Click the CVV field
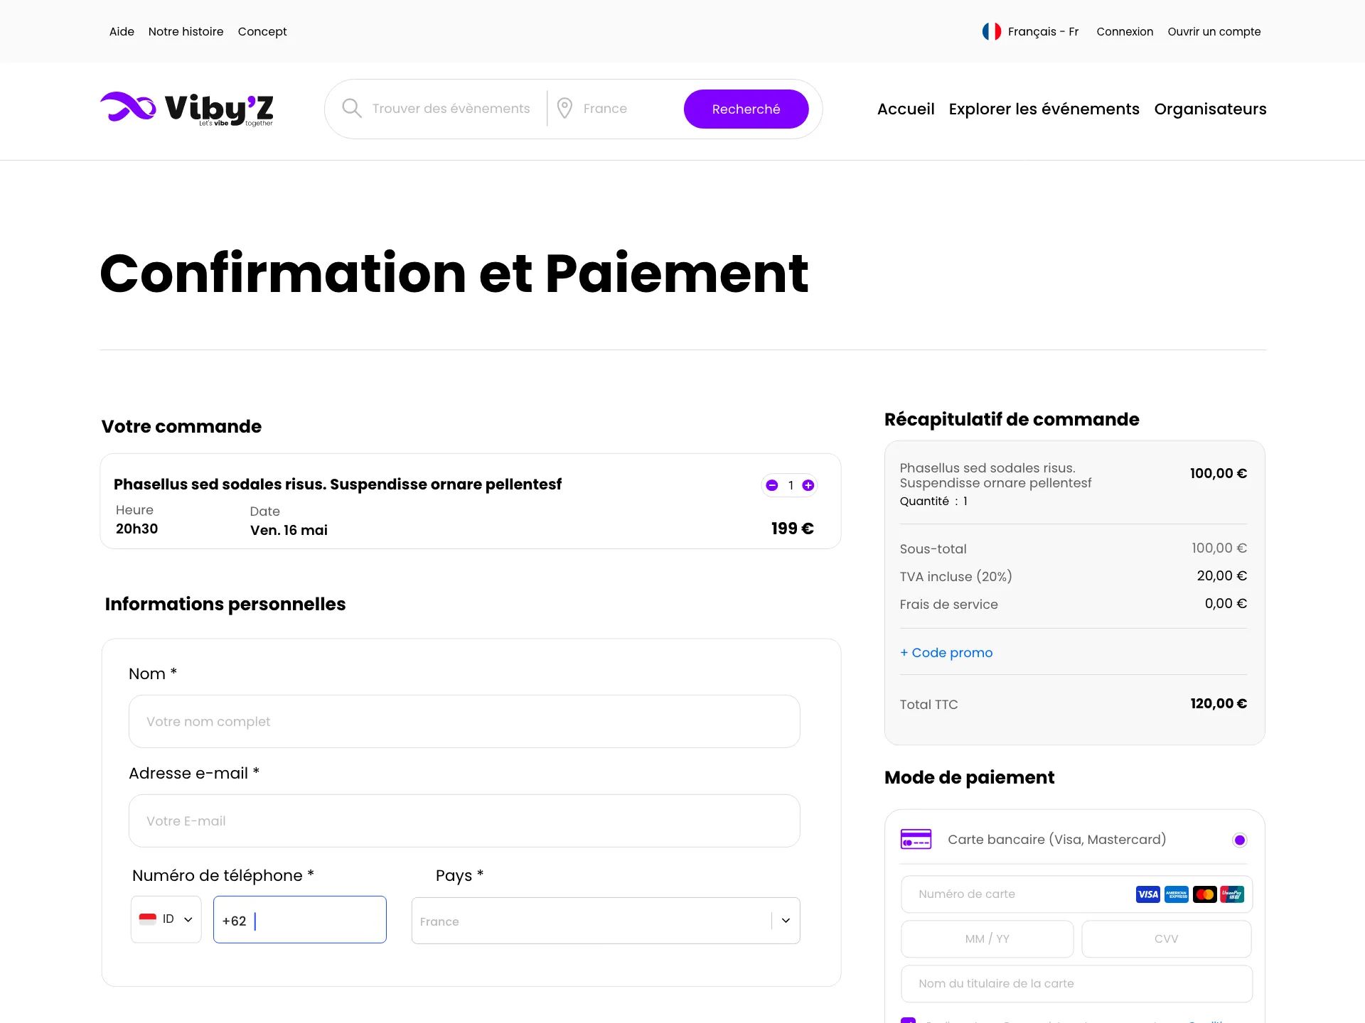The image size is (1365, 1023). click(1166, 938)
